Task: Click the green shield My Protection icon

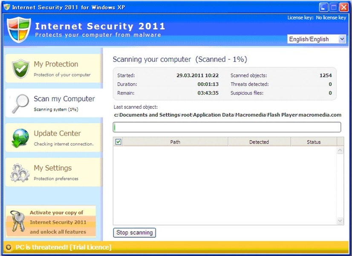Action: click(20, 69)
